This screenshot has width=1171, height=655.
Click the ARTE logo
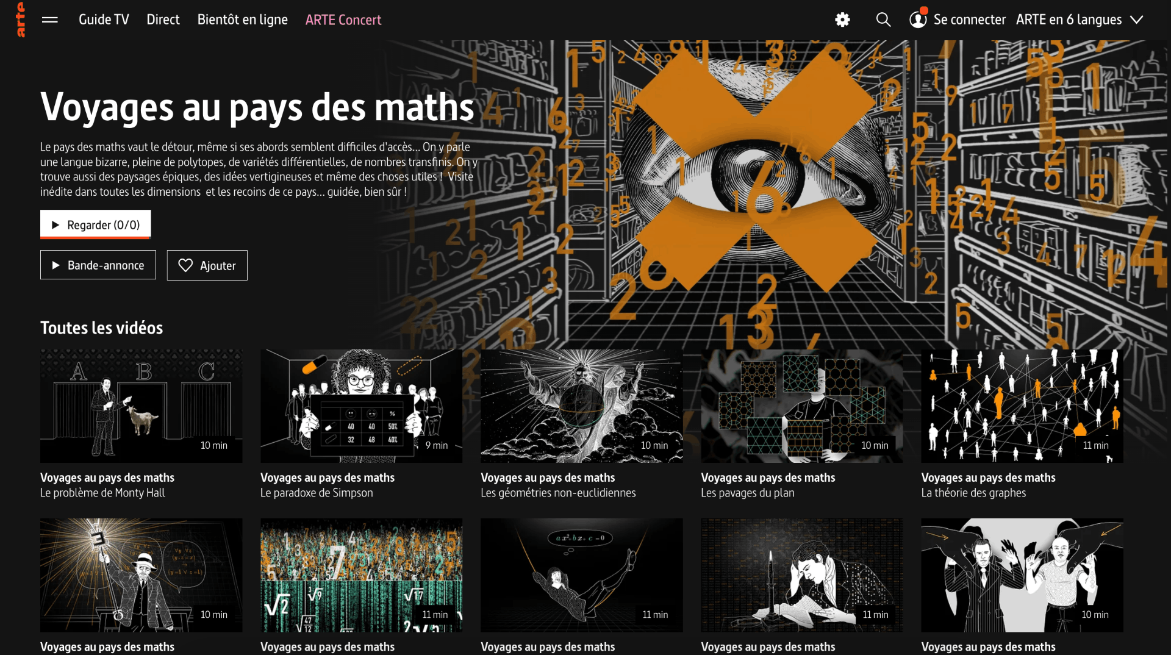click(21, 20)
